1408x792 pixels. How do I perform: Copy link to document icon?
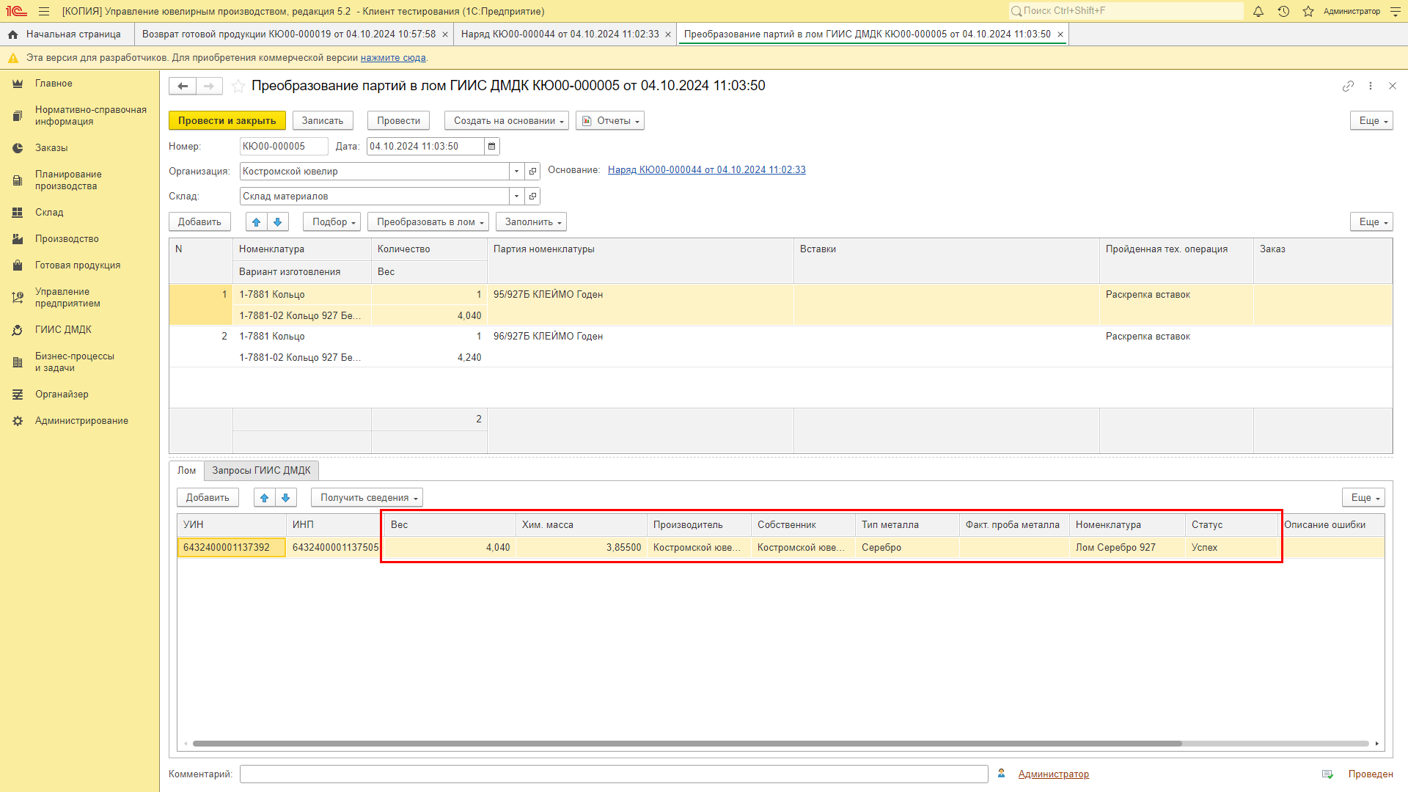click(1348, 86)
